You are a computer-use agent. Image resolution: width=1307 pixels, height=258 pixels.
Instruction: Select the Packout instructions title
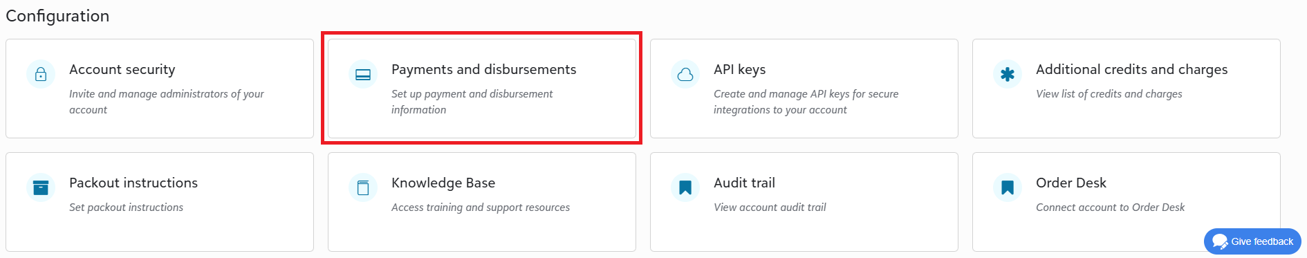click(x=133, y=183)
